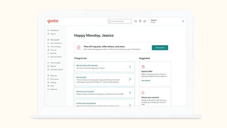Click the Team insights icon
Screen dimensions: 227x128
point(48,63)
